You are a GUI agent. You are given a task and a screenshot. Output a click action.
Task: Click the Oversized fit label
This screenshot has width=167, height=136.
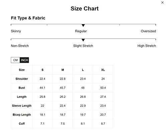(148, 31)
